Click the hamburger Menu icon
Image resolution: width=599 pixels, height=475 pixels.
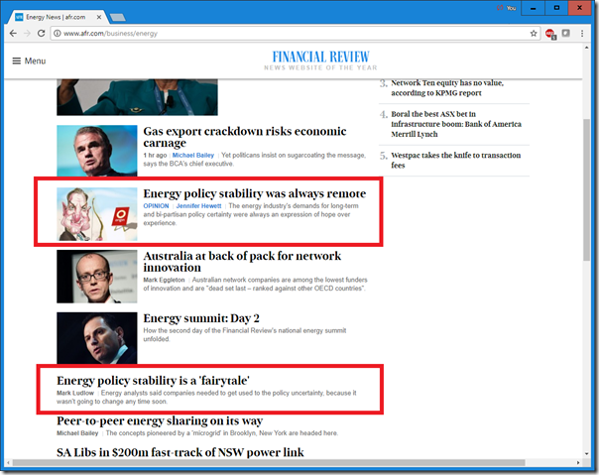(x=17, y=60)
